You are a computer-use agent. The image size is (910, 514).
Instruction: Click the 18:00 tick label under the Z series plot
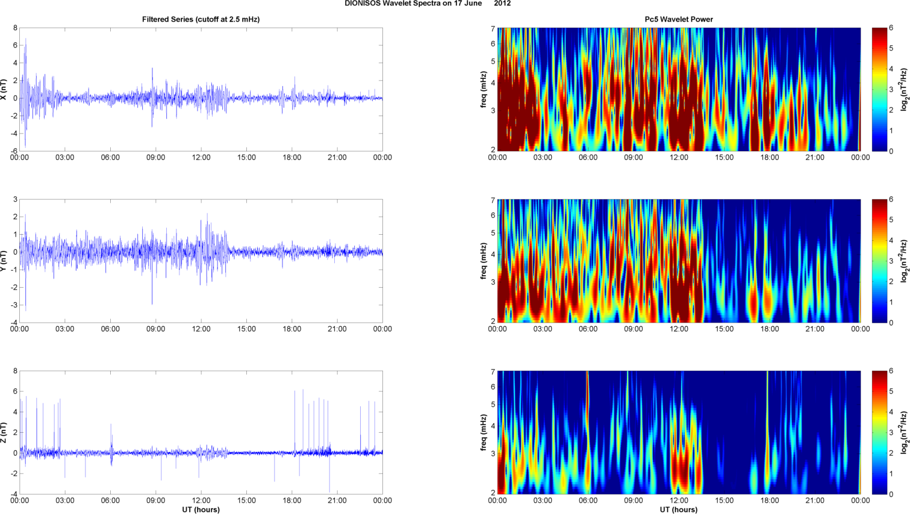[292, 501]
